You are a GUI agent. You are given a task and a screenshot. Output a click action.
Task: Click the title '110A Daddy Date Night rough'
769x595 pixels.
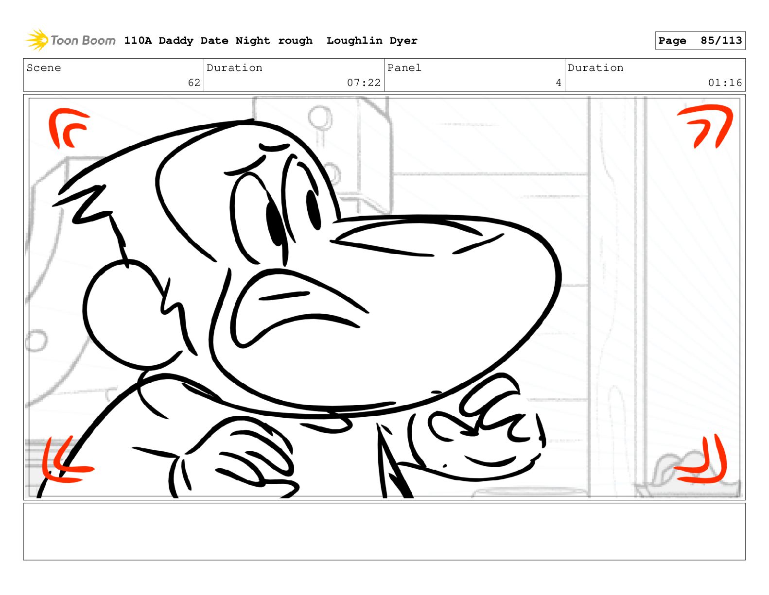[218, 41]
